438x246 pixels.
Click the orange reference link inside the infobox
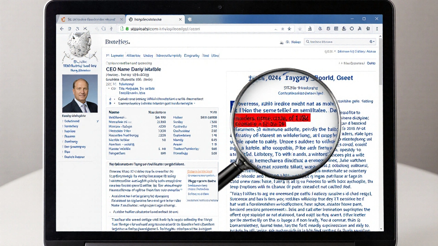coord(200,171)
